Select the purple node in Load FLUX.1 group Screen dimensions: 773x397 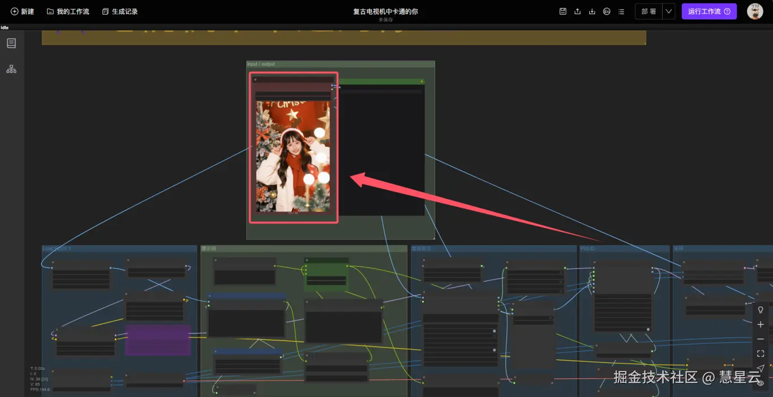[x=158, y=340]
